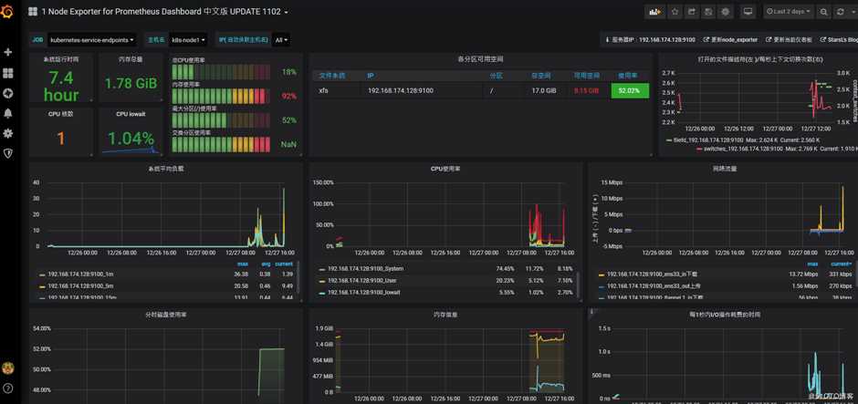Sort table by 使用率 column header
Viewport: 858px width, 404px height.
[x=627, y=76]
